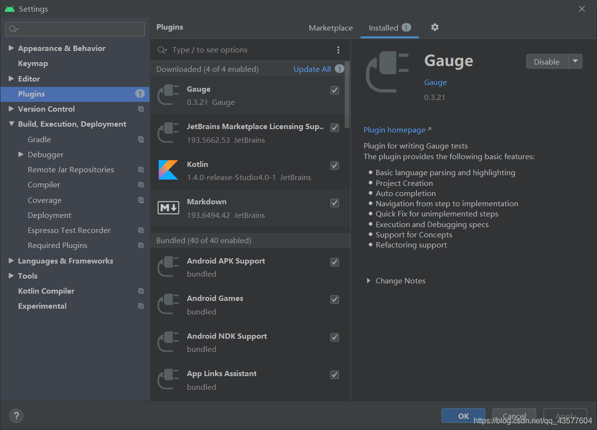Uncheck the Android APK Support checkbox
This screenshot has width=597, height=430.
(334, 262)
